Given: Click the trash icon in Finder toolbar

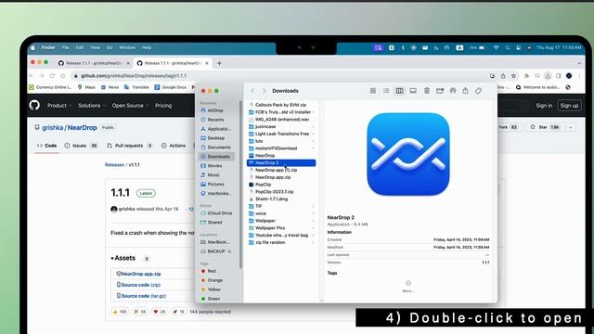Looking at the screenshot, I should (x=427, y=91).
